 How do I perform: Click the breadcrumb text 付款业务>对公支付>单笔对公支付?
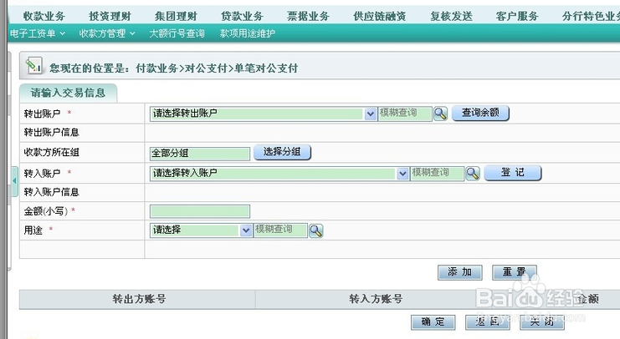tap(217, 68)
